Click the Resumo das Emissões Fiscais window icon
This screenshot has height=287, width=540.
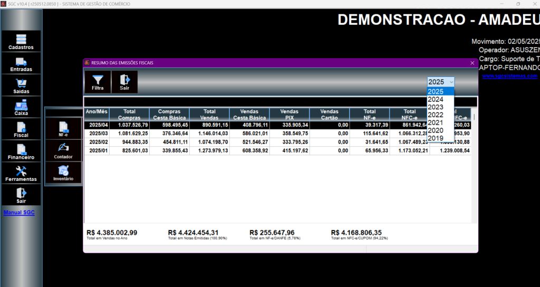coord(87,63)
